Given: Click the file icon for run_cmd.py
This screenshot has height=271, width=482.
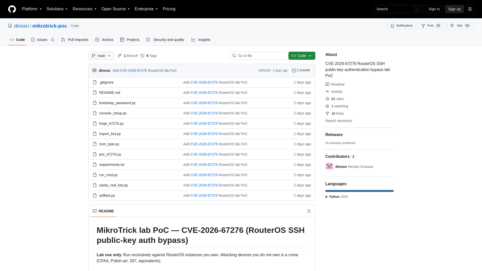Looking at the screenshot, I should 95,175.
